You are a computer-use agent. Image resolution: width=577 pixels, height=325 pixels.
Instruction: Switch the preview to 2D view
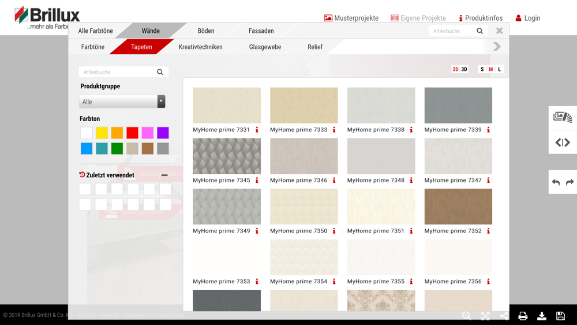pyautogui.click(x=456, y=69)
